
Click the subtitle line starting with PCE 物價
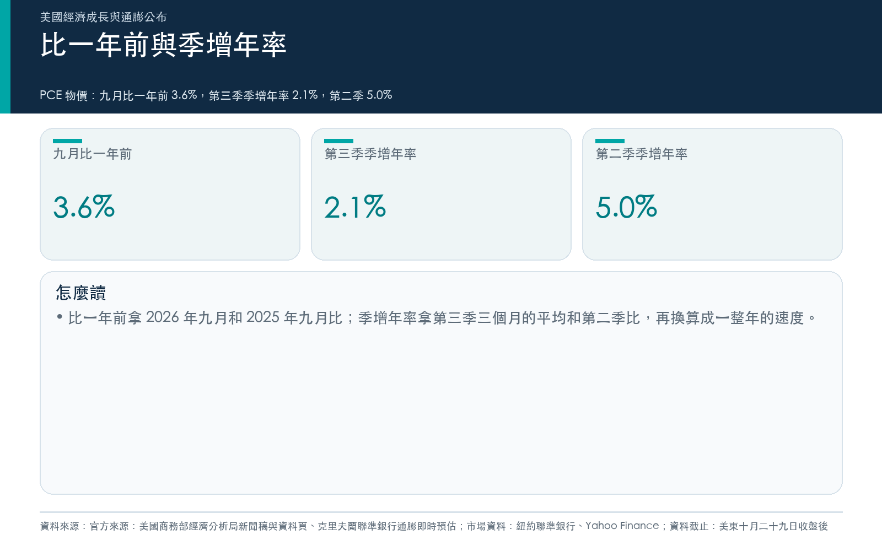click(x=216, y=95)
